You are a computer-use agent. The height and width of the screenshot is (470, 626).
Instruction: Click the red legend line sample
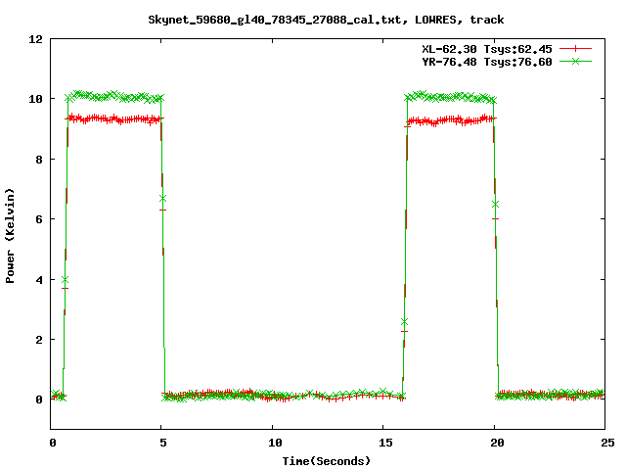pos(575,49)
